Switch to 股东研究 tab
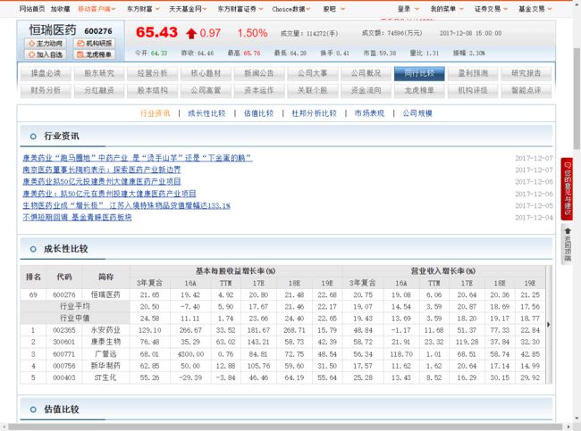This screenshot has width=581, height=431. pyautogui.click(x=99, y=73)
